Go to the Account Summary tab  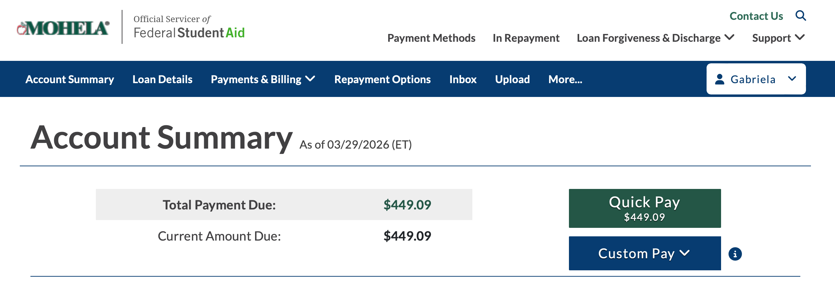(x=70, y=79)
